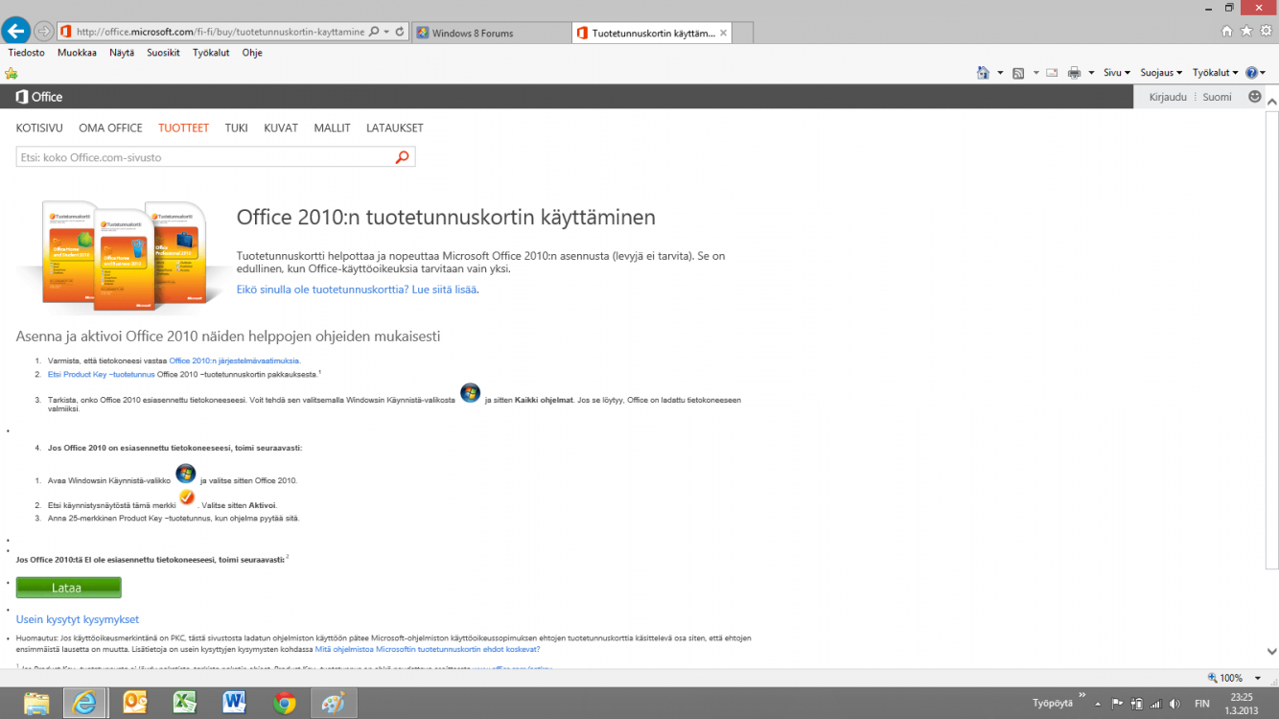
Task: Click the RSS feeds icon
Action: point(1018,73)
